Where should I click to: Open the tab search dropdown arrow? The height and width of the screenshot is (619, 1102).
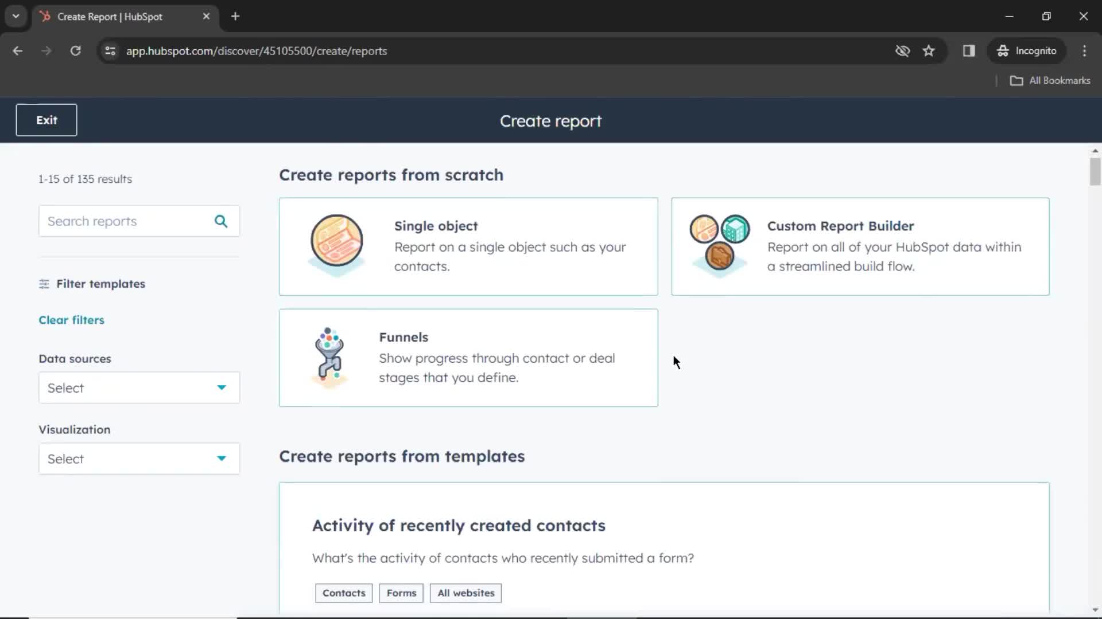pyautogui.click(x=16, y=17)
